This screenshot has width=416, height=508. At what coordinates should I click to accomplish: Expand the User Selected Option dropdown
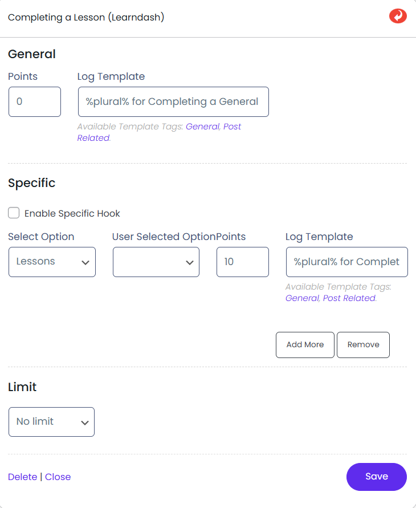click(x=156, y=262)
